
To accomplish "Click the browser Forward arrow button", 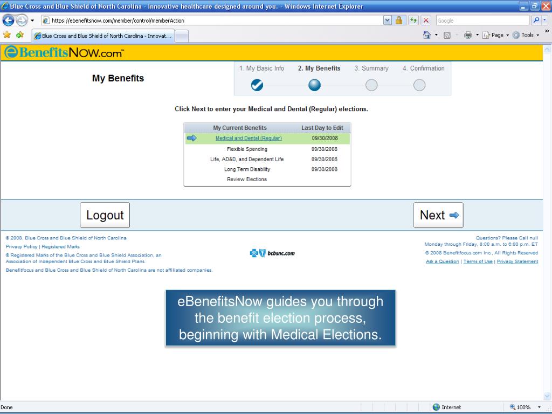I will [22, 20].
